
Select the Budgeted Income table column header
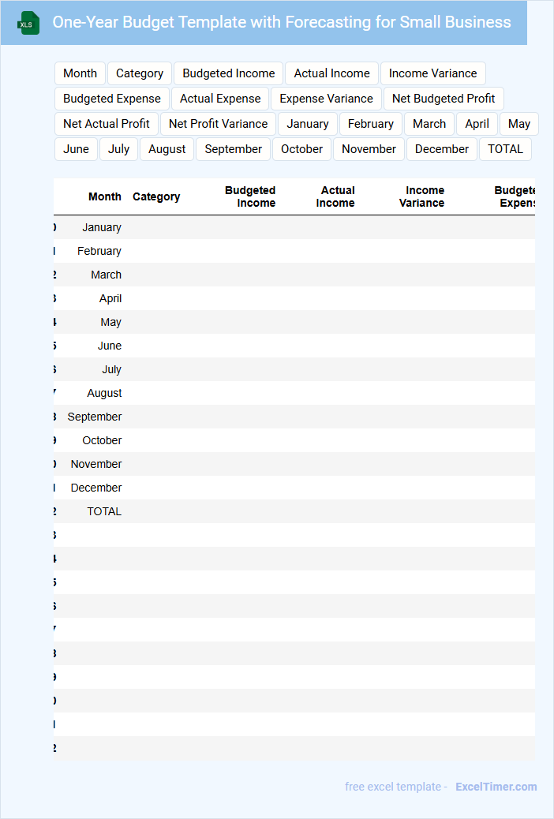pyautogui.click(x=250, y=197)
